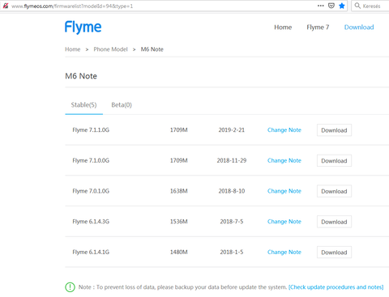Click the Pocket save icon
The image size is (389, 297).
pos(331,6)
